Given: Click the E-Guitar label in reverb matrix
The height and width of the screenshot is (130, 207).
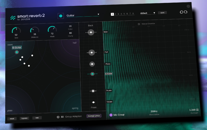Looking at the screenshot, I should (17, 48).
